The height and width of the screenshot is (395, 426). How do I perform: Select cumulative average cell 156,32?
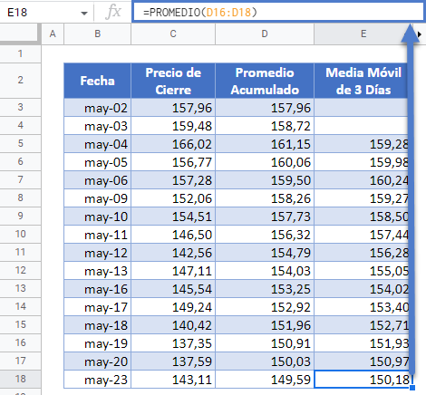pos(265,235)
